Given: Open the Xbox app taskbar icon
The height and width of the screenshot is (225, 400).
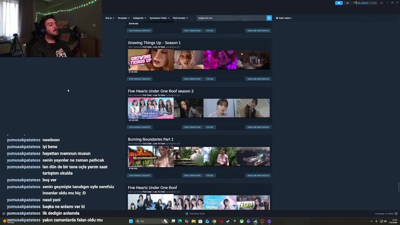Looking at the screenshot, I should [242, 221].
